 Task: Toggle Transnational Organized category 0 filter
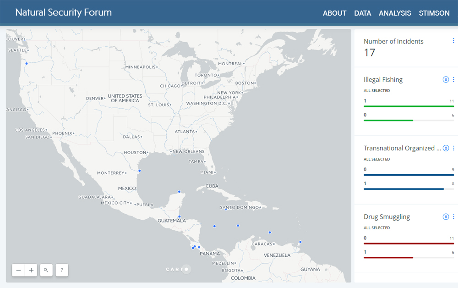tap(409, 172)
